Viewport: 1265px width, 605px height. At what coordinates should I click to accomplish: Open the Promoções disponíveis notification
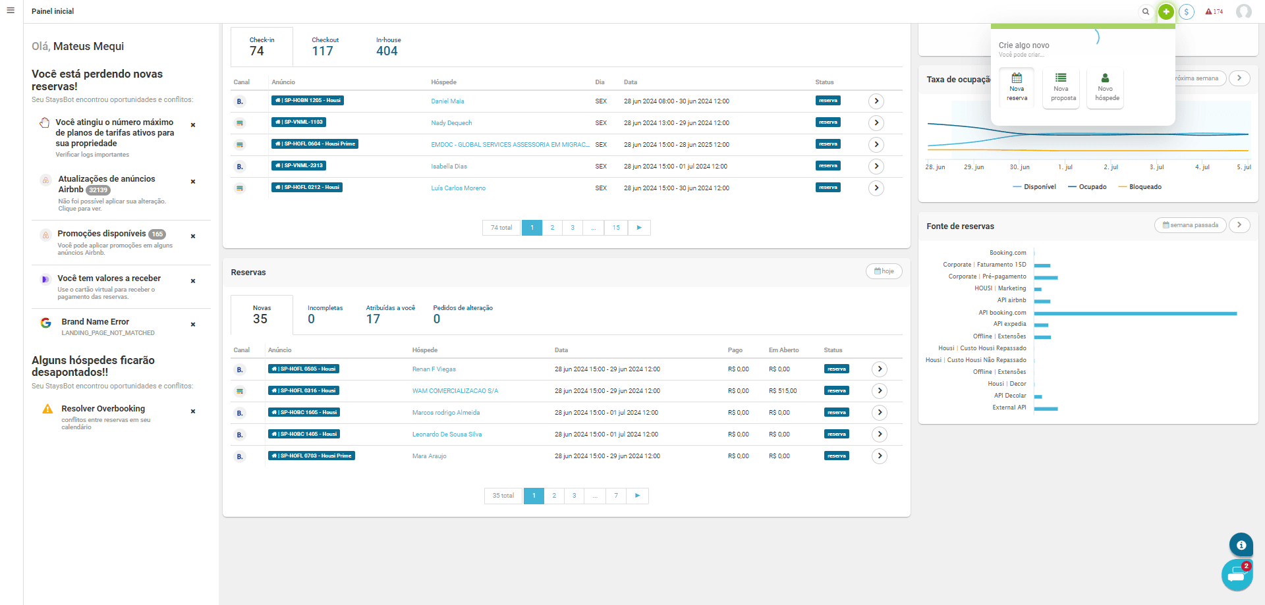coord(101,234)
